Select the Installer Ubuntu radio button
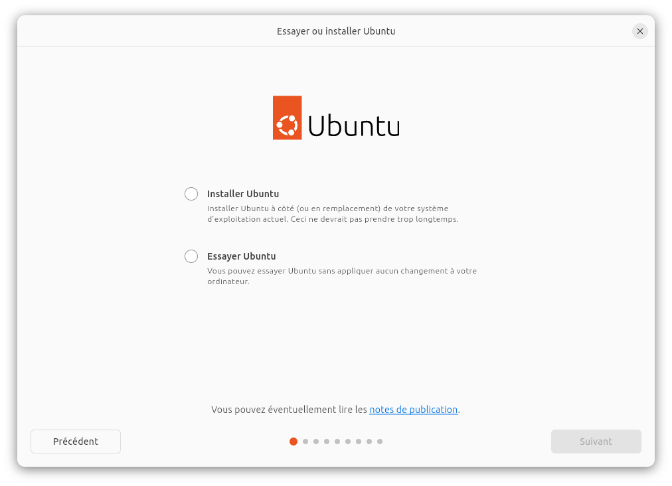 [x=191, y=194]
